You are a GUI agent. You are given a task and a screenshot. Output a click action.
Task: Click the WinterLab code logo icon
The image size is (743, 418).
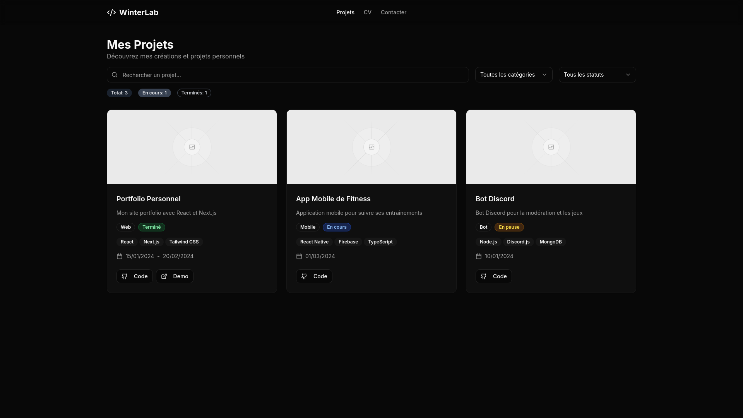[x=111, y=12]
